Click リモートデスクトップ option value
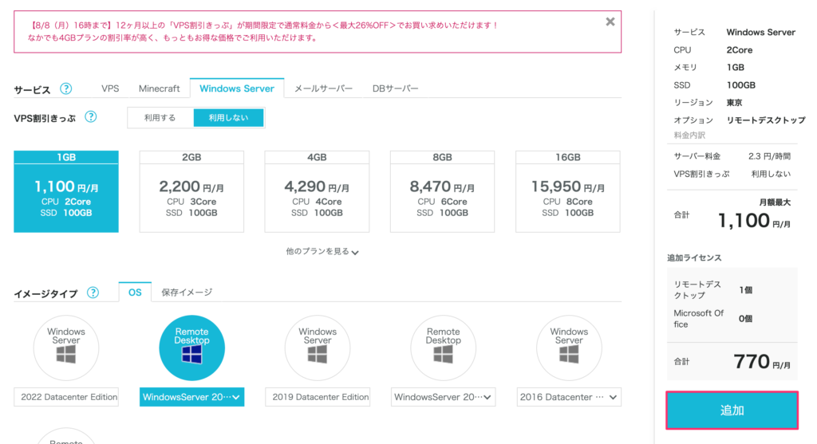 (x=766, y=120)
